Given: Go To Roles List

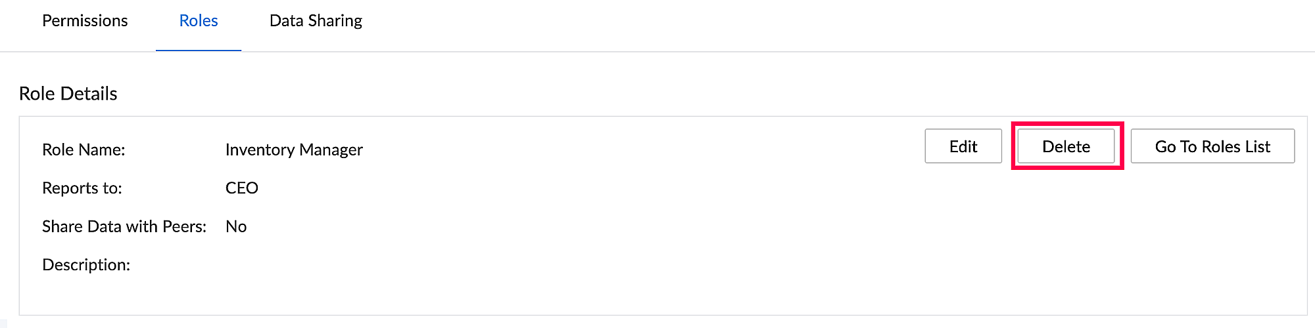Looking at the screenshot, I should click(x=1212, y=146).
